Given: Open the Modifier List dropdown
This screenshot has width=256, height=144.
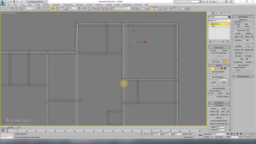Looking at the screenshot, I should [x=219, y=20].
